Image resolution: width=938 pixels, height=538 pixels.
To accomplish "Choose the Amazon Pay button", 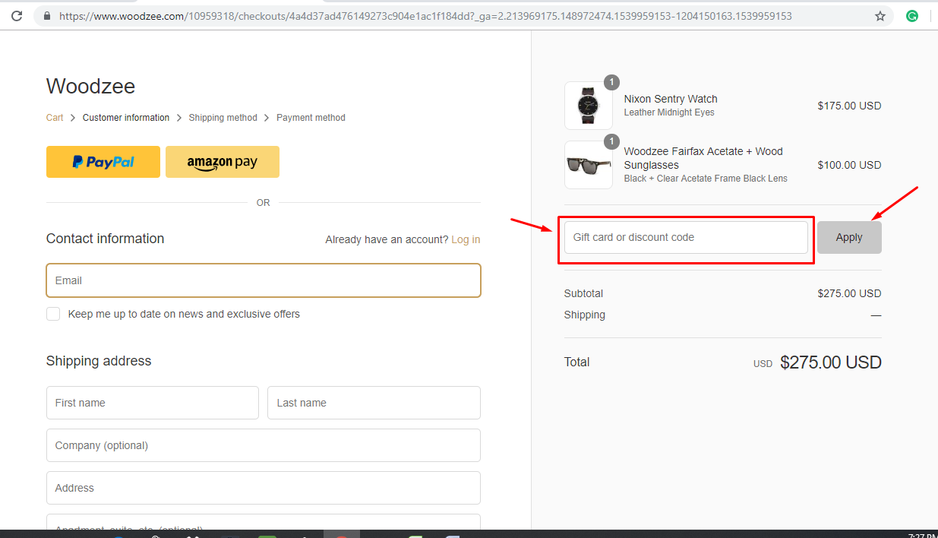I will 223,162.
